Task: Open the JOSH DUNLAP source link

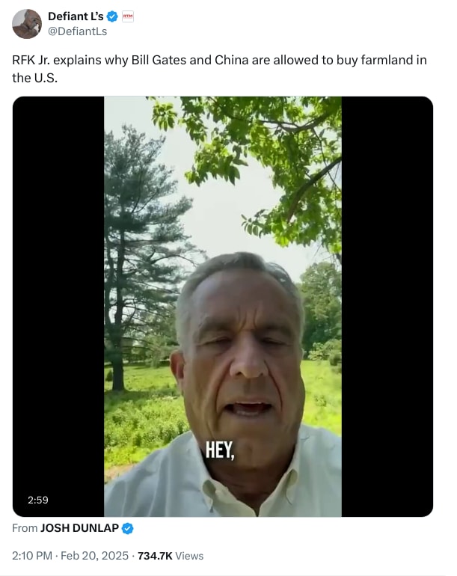Action: 79,528
